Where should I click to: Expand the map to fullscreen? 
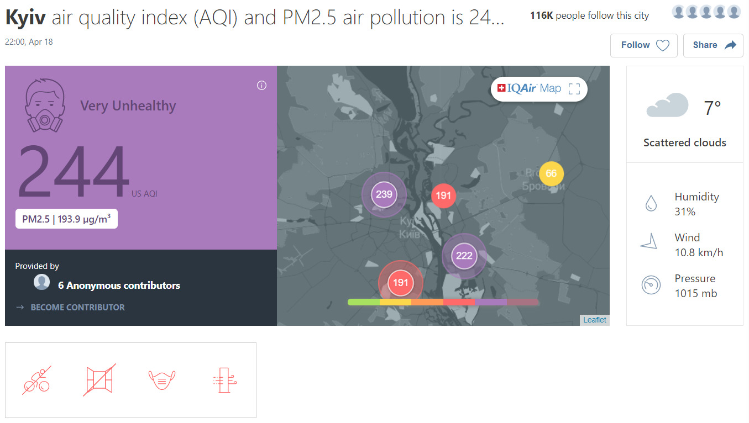click(574, 89)
